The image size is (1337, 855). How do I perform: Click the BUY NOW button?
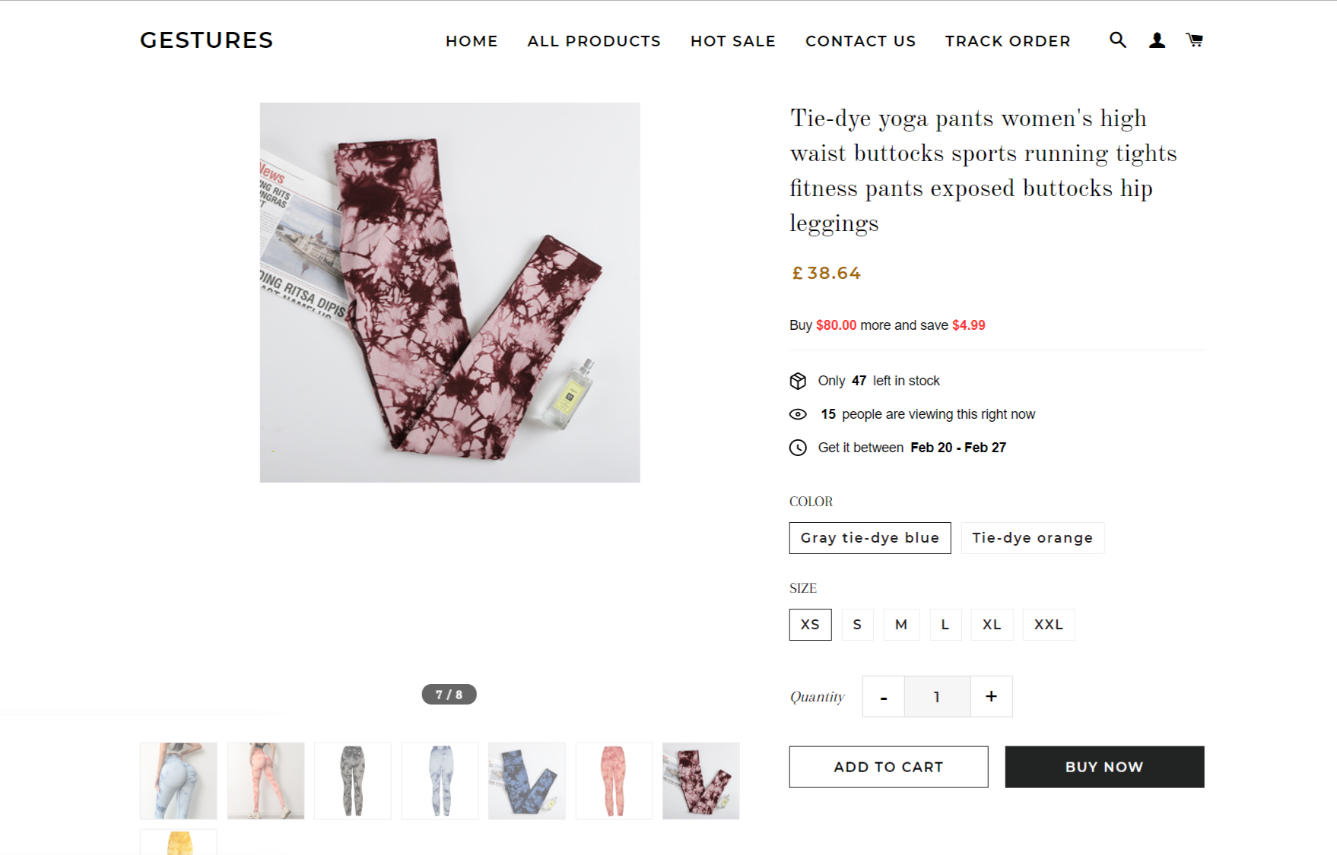pos(1104,767)
